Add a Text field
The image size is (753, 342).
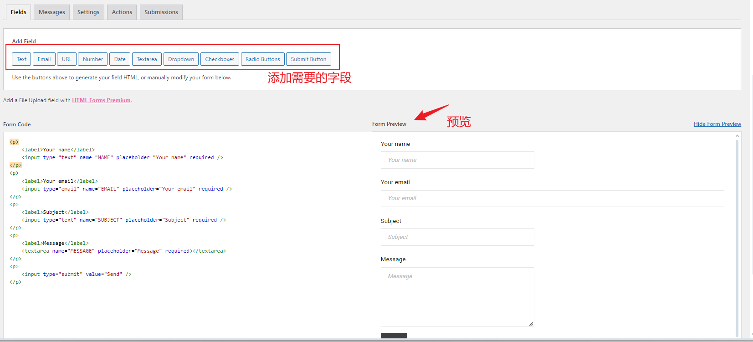21,59
